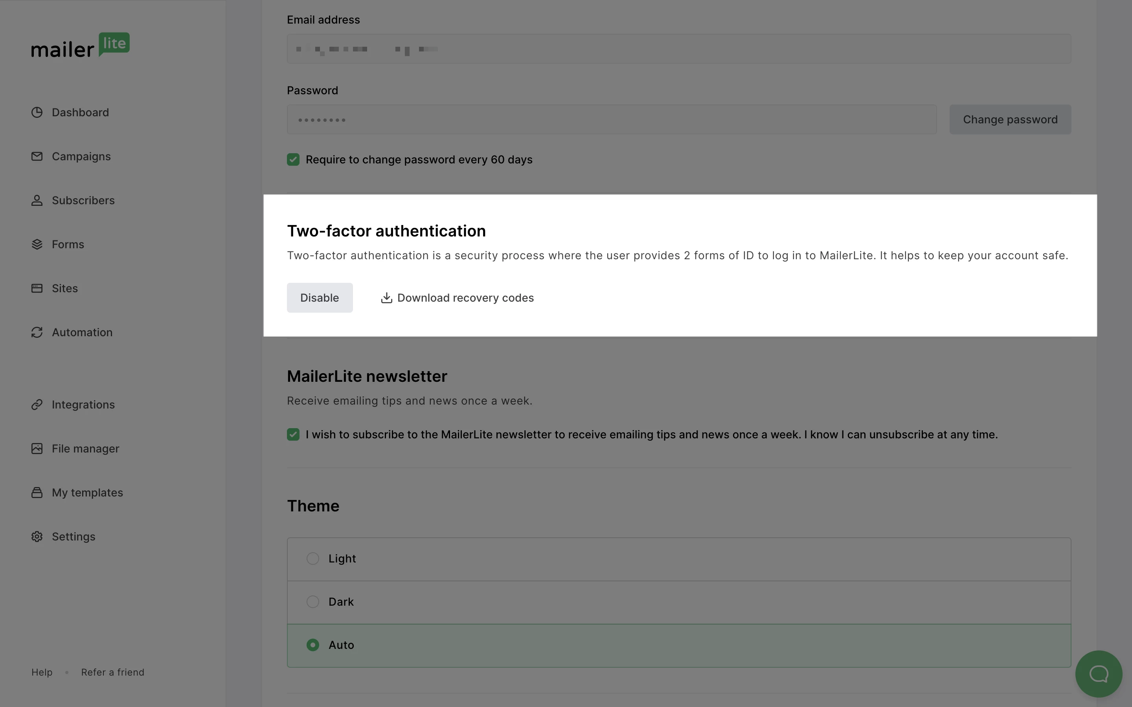Click the Forms layers icon

(37, 245)
